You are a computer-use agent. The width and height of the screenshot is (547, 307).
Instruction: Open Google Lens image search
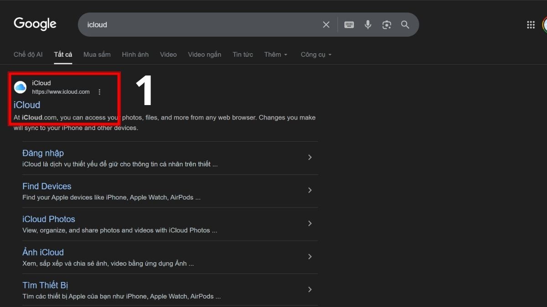pyautogui.click(x=387, y=25)
